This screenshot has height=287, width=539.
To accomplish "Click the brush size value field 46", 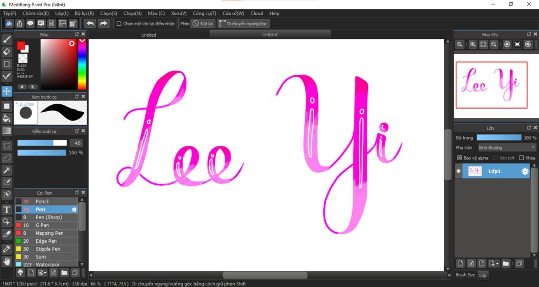I will [x=77, y=143].
